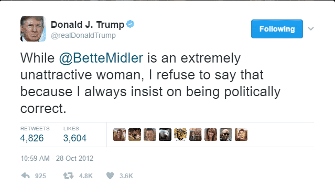Click the dark animal avatar thumbnail
Viewport: 335px width, 195px height.
coord(165,135)
